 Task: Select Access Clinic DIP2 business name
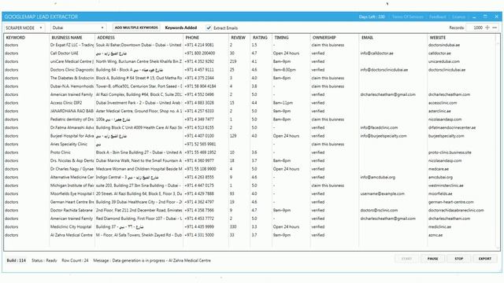click(x=66, y=103)
